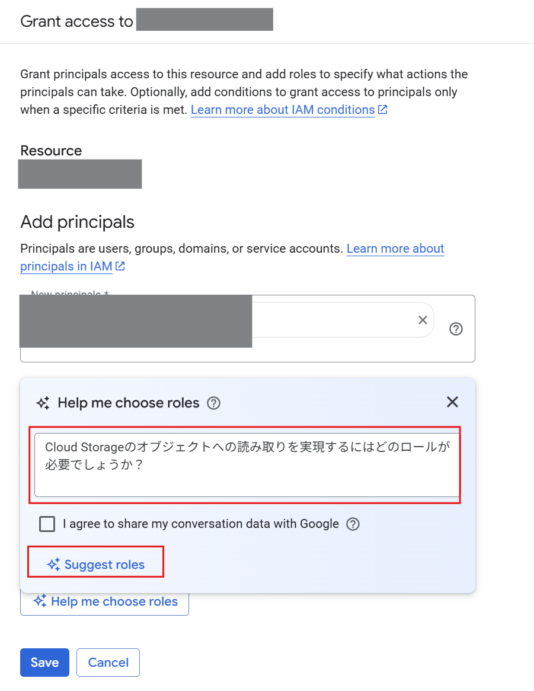
Task: Select the red-outlined prompt area in the panel
Action: pos(246,464)
